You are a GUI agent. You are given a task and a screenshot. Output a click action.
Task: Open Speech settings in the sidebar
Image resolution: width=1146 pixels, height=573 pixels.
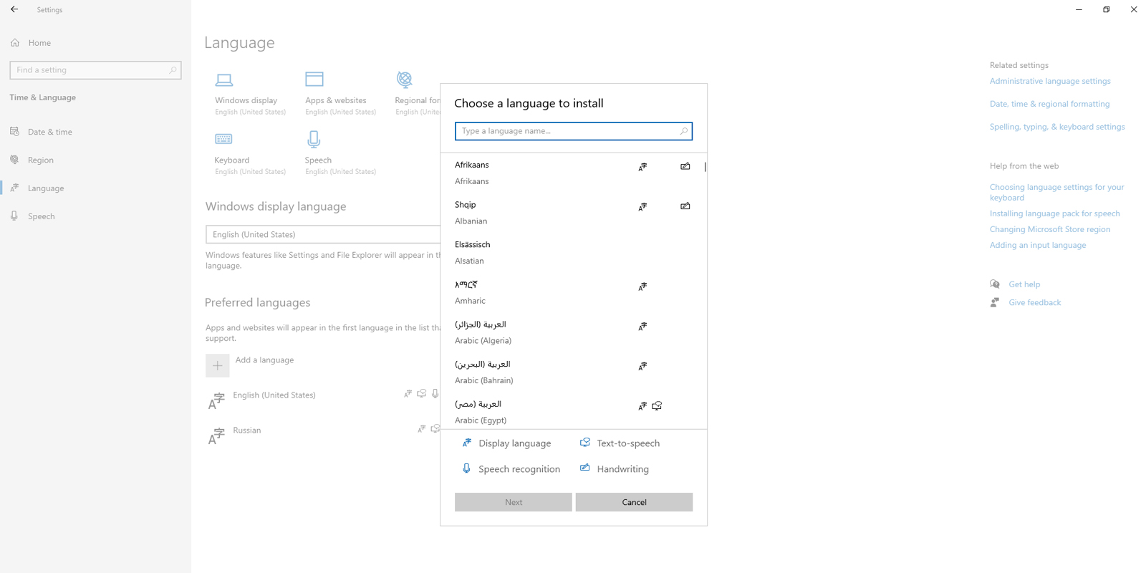point(42,216)
